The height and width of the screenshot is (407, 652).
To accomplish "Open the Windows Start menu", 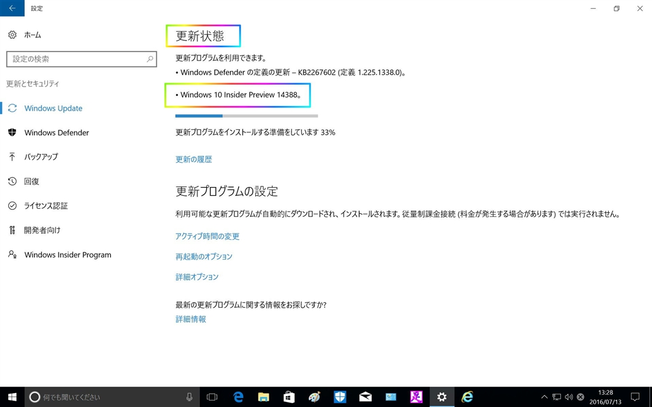I will pyautogui.click(x=12, y=397).
